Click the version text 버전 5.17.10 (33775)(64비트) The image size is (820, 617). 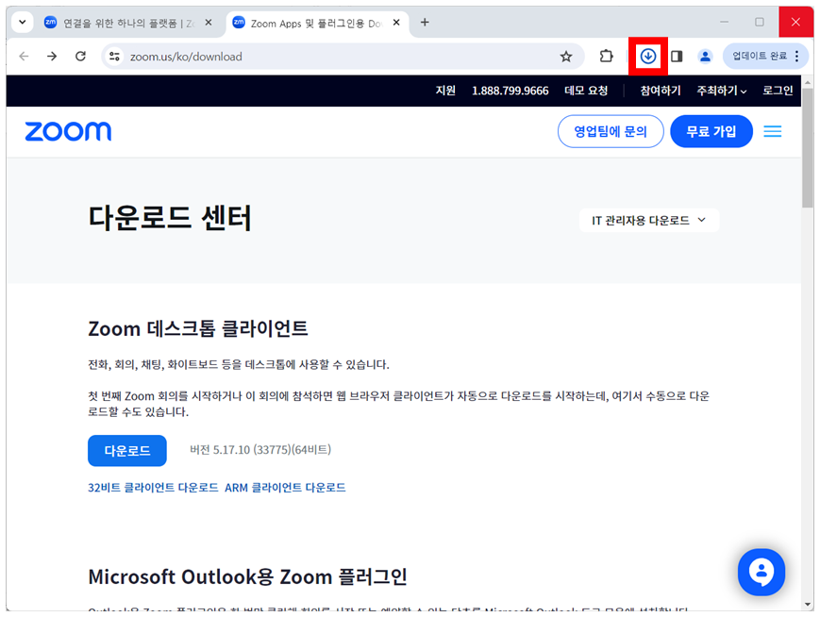(x=259, y=450)
